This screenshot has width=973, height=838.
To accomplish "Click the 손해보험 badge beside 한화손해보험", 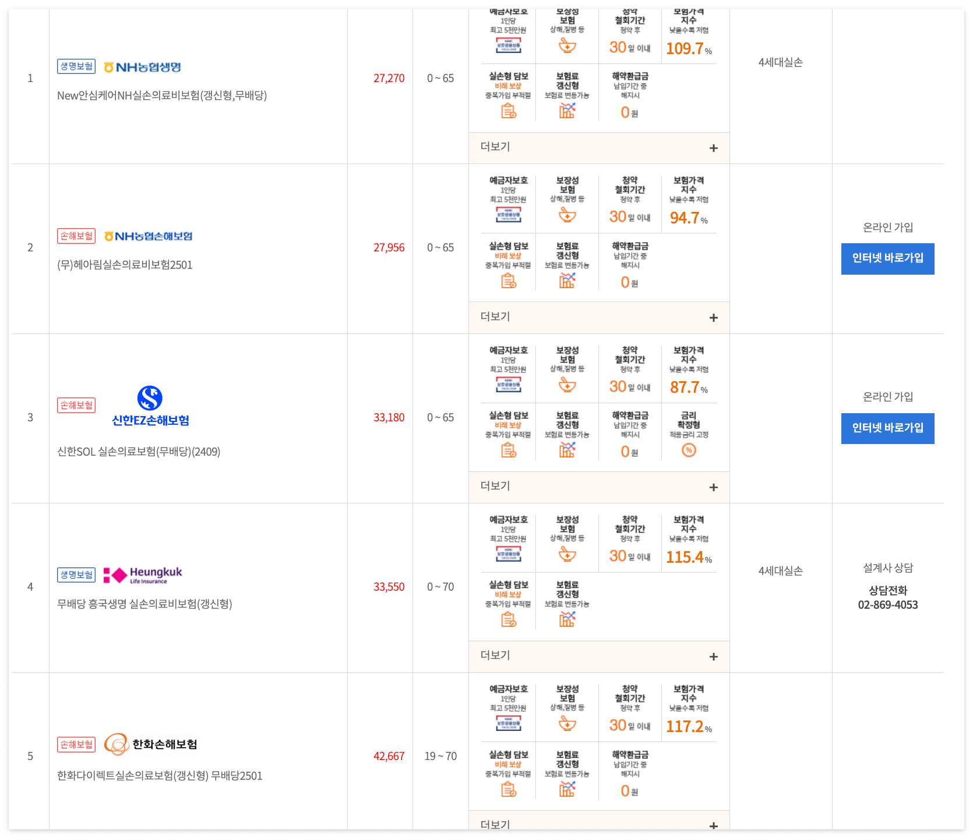I will 76,744.
